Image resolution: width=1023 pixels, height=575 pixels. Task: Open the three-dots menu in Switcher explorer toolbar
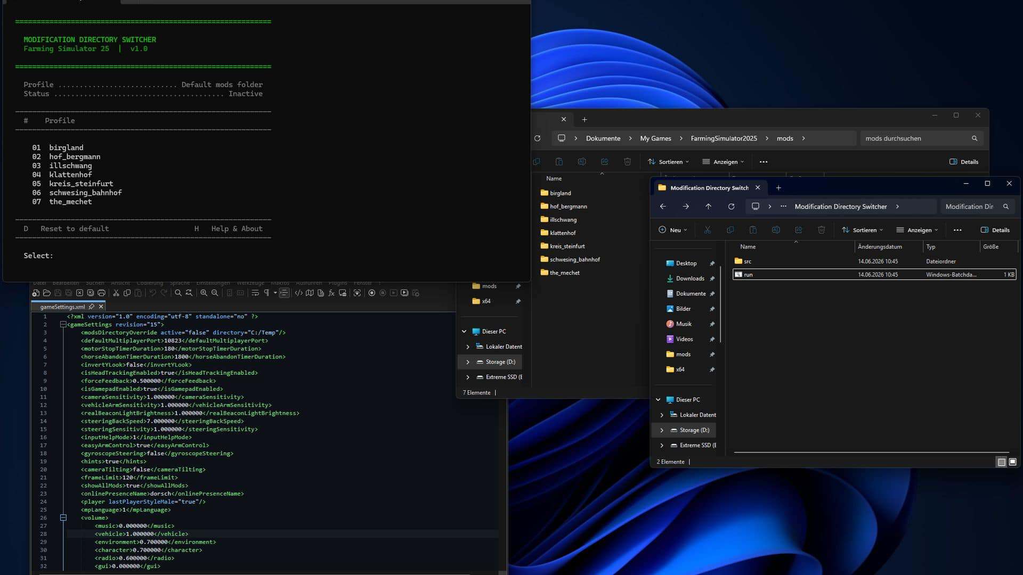point(957,230)
